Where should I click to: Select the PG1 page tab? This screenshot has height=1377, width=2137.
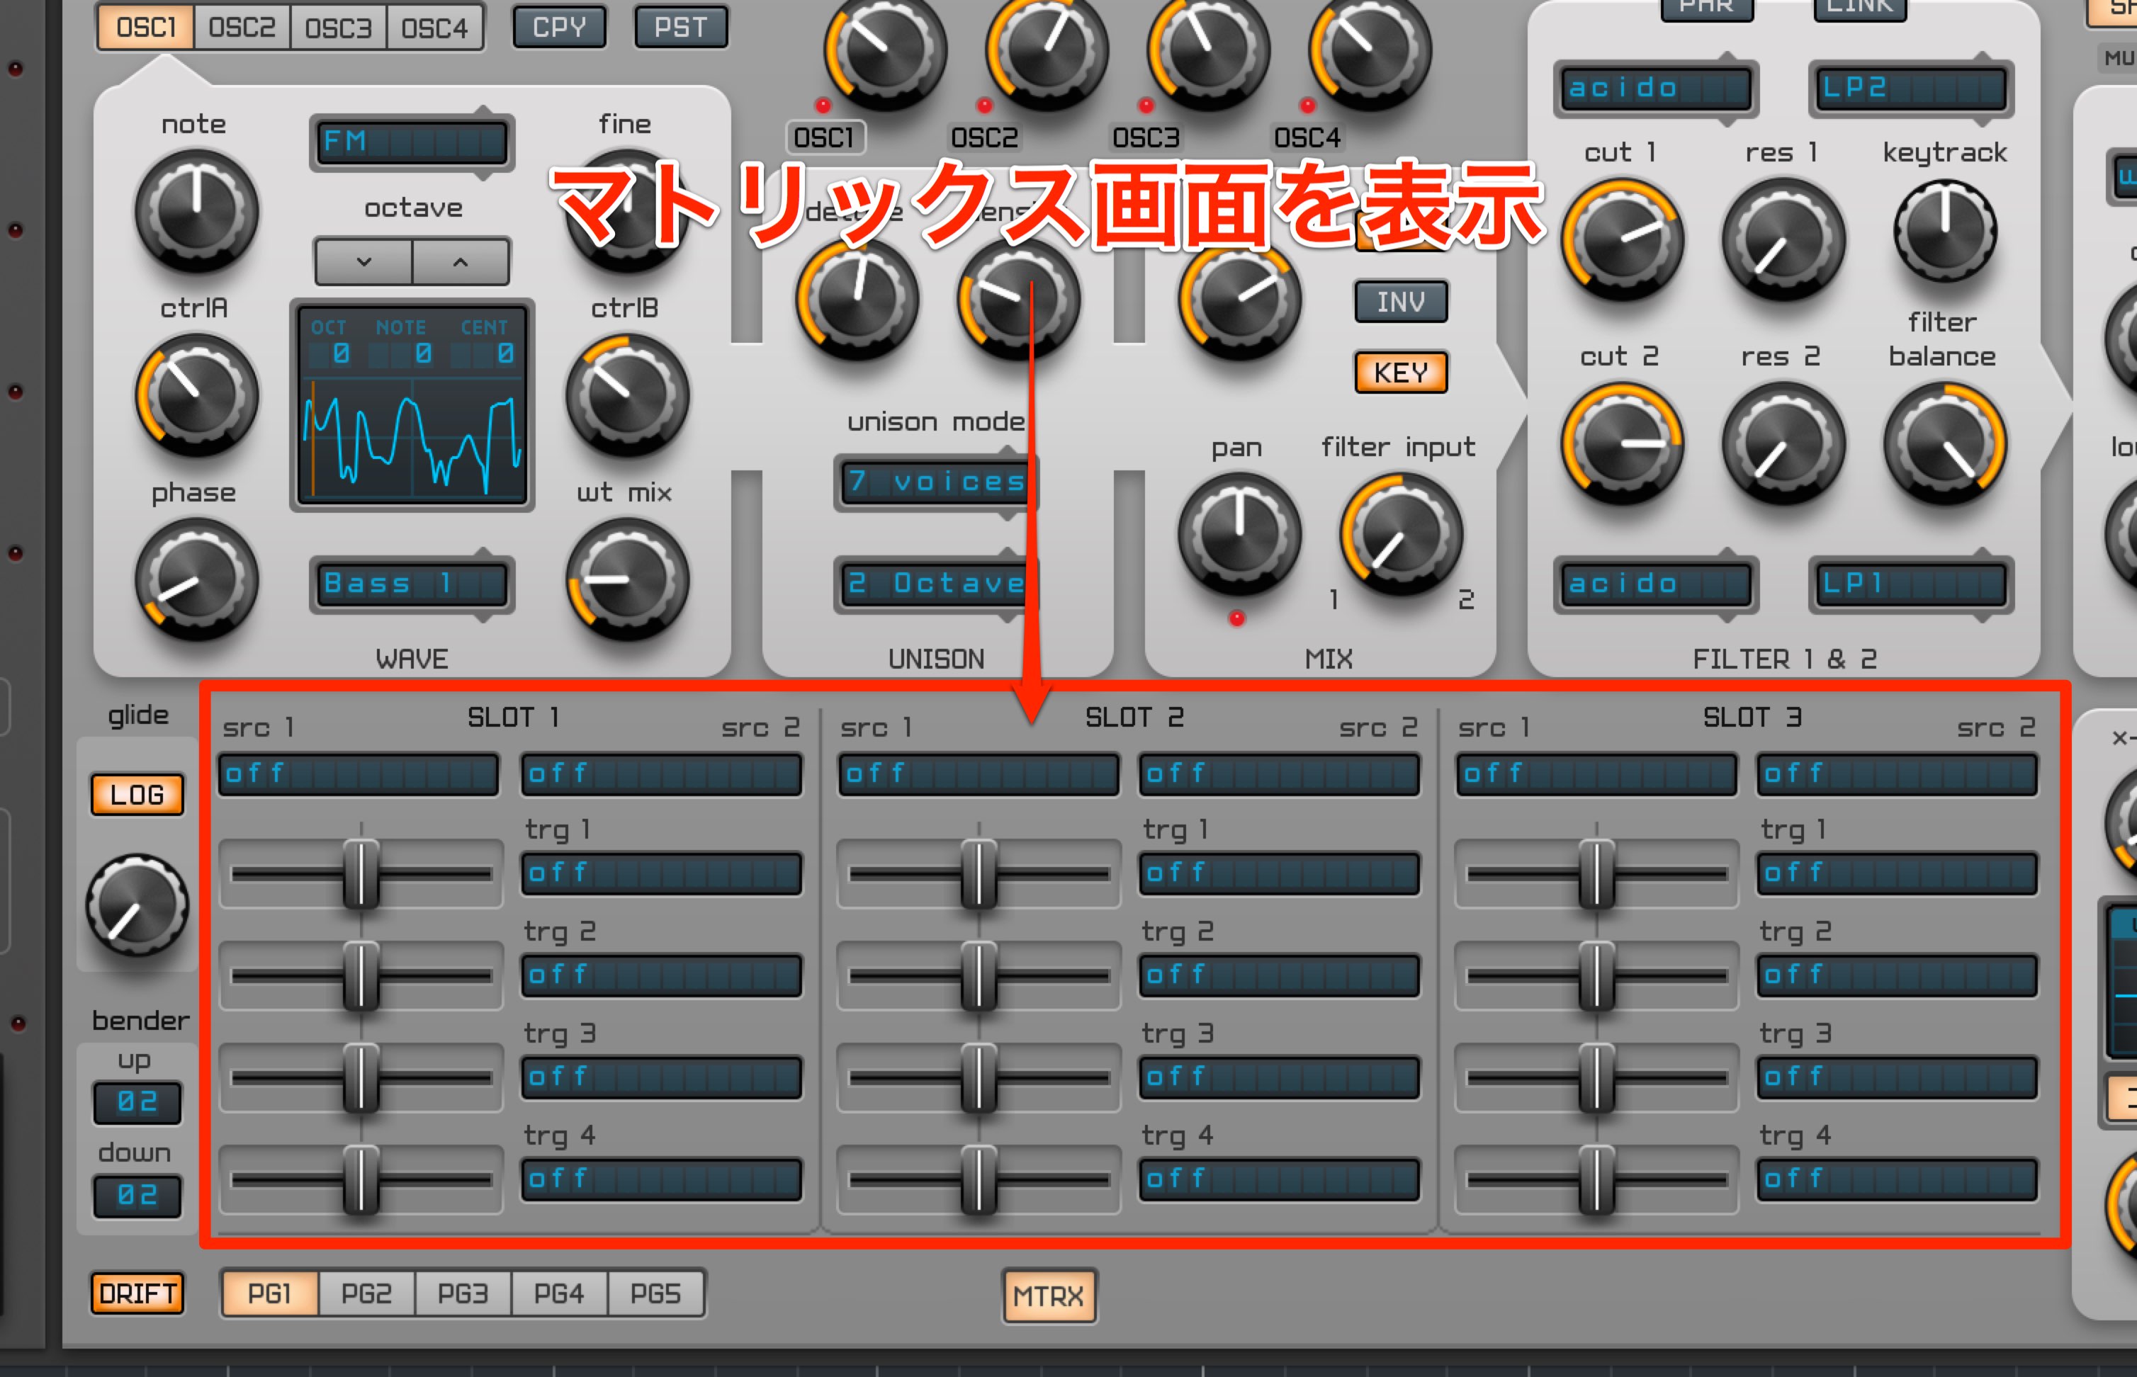coord(269,1294)
